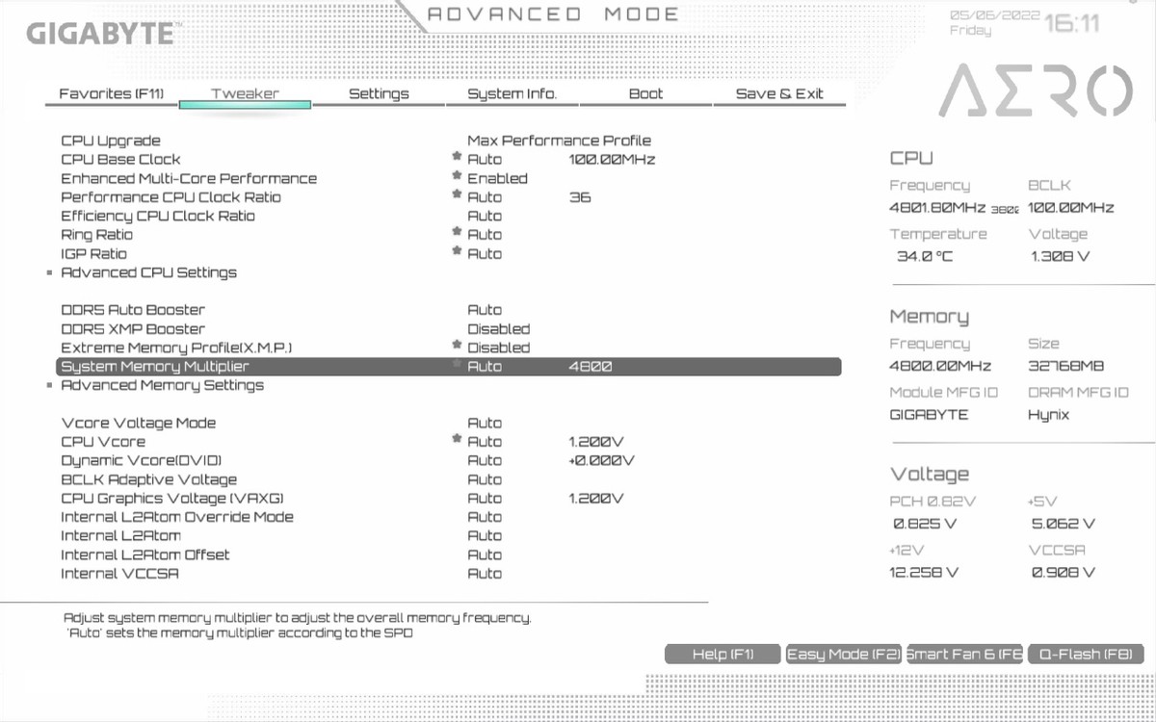This screenshot has height=722, width=1156.
Task: Open Internal VCCSA Auto value
Action: (485, 574)
